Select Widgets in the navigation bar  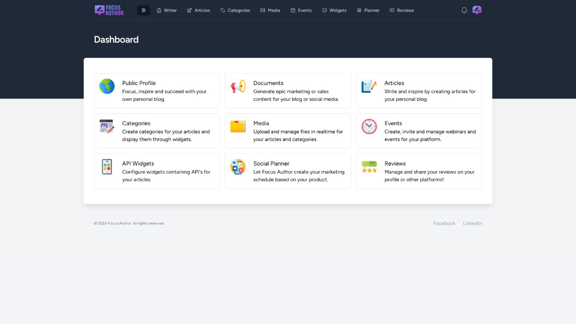[334, 10]
